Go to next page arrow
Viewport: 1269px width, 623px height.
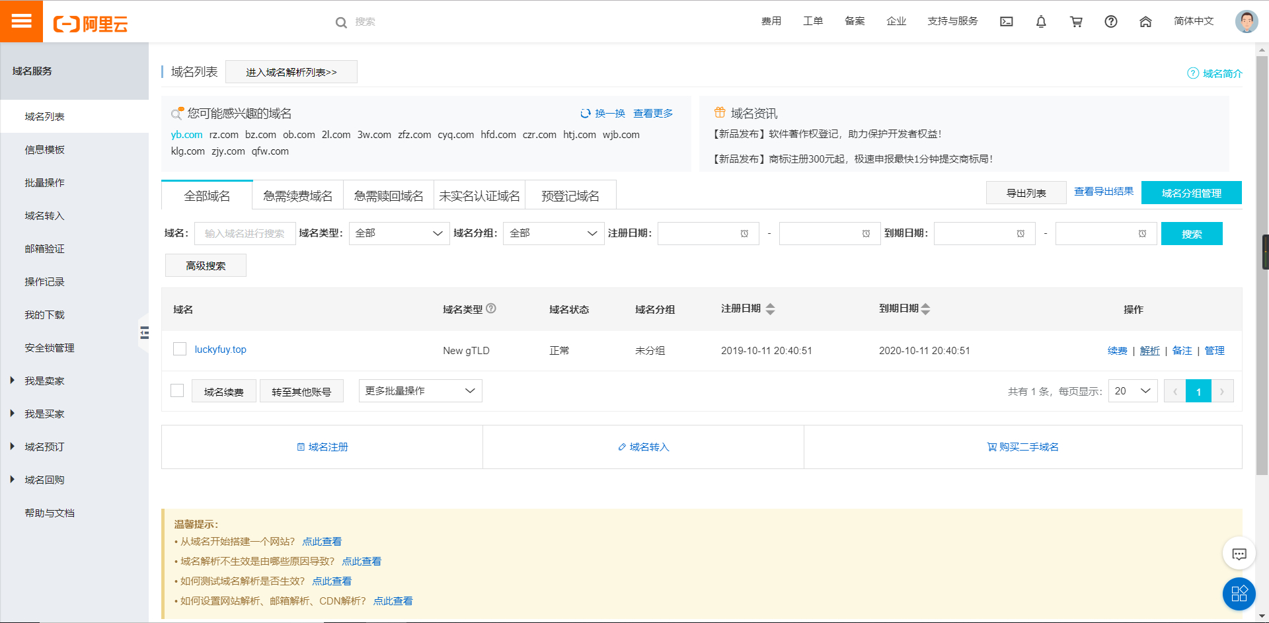click(1222, 391)
